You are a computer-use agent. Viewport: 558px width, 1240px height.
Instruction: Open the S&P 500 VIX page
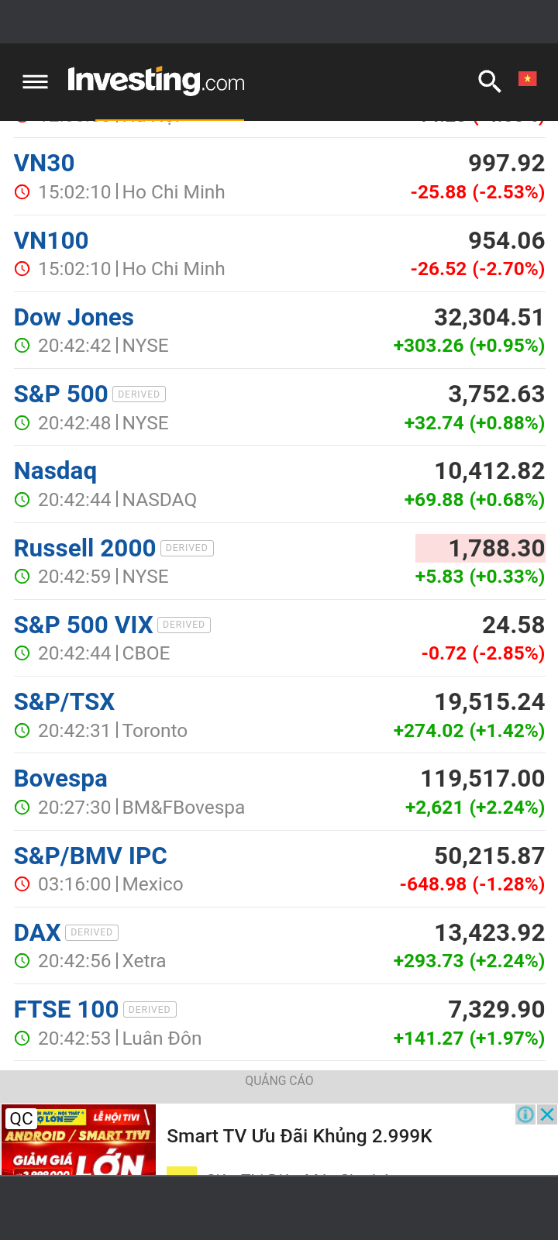(83, 625)
